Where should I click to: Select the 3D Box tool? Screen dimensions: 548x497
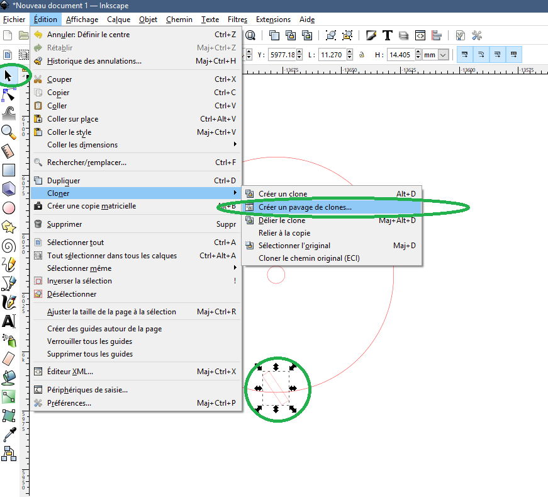tap(9, 189)
